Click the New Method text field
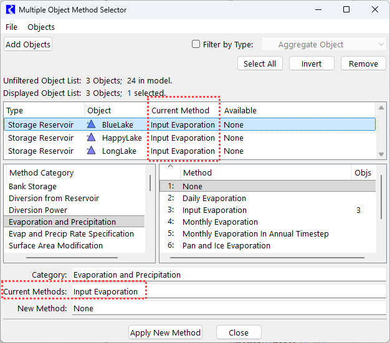This screenshot has height=343, width=390. click(228, 308)
